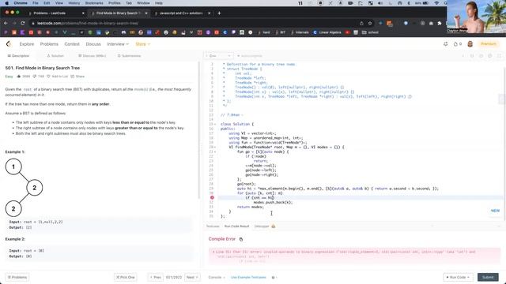Collapse the class Solution fold arrow
The image size is (506, 284).
pos(215,124)
